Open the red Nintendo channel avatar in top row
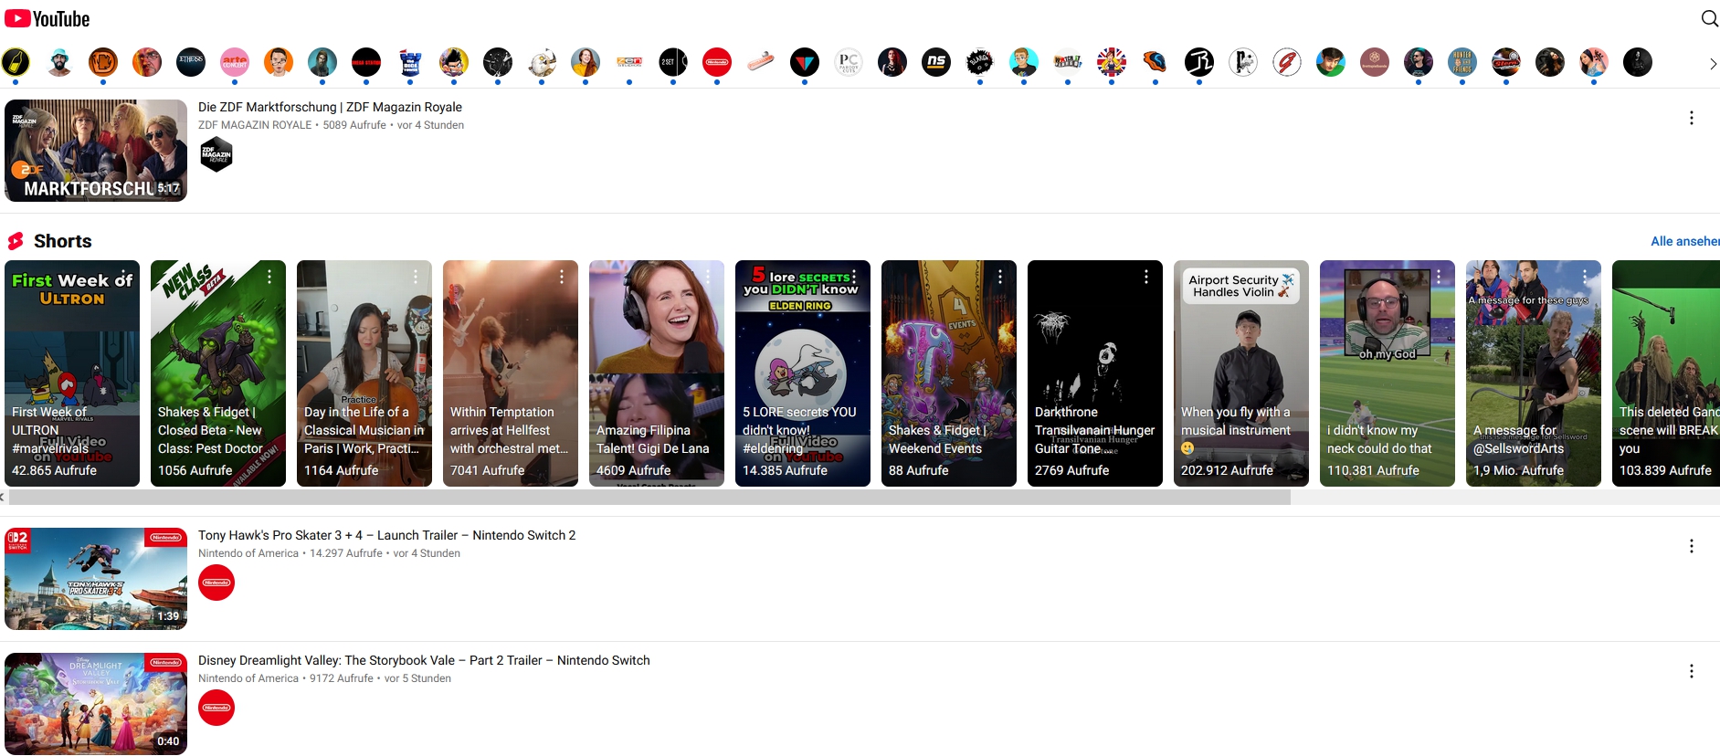Screen dimensions: 1720x756 point(717,62)
